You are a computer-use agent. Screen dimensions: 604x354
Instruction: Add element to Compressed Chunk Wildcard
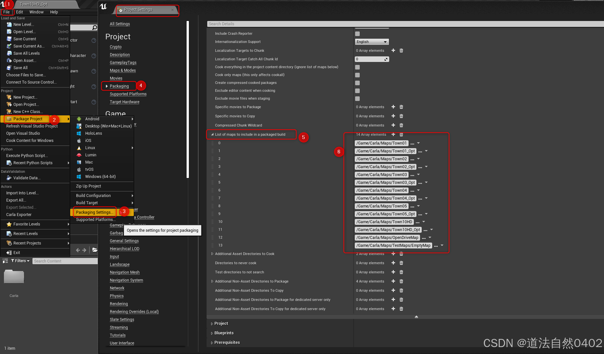(393, 125)
